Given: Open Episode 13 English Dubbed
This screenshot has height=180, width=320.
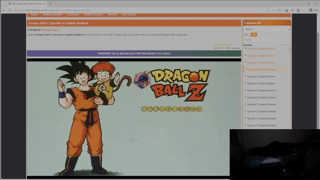Looking at the screenshot, I should click(261, 118).
